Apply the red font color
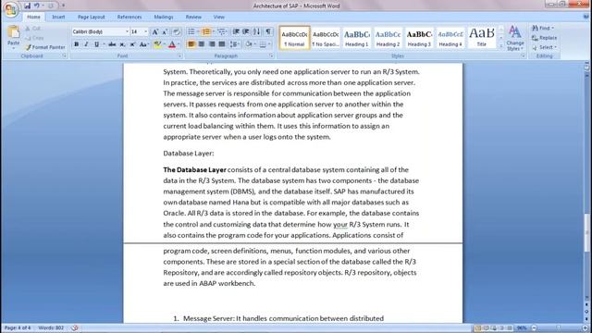The width and height of the screenshot is (592, 333). (172, 44)
